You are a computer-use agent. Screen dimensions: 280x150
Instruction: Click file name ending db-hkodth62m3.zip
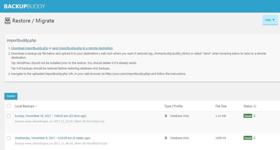[x=61, y=143]
